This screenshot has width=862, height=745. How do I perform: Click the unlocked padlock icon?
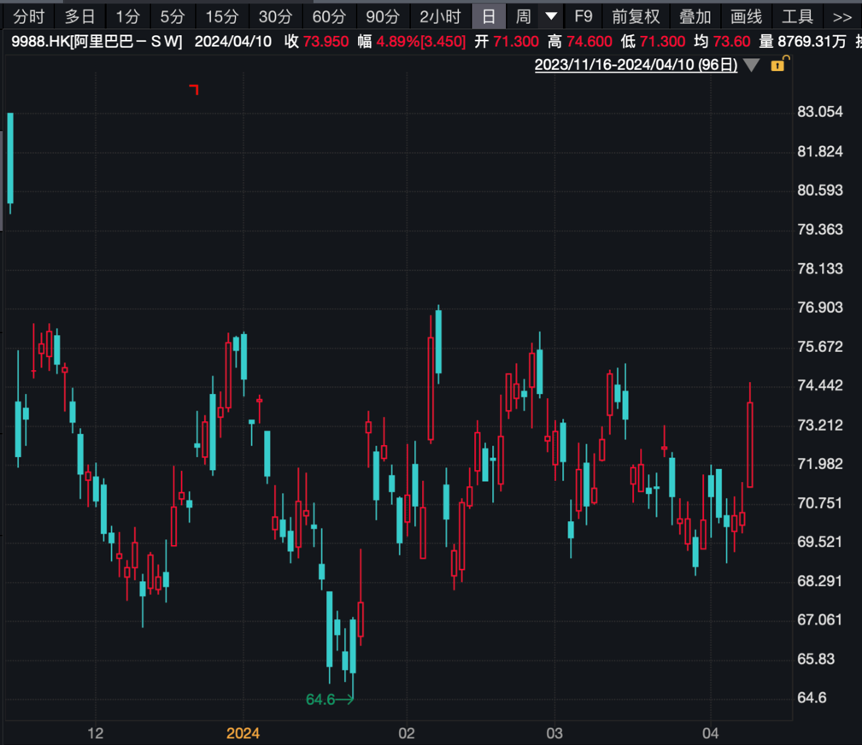click(x=777, y=65)
